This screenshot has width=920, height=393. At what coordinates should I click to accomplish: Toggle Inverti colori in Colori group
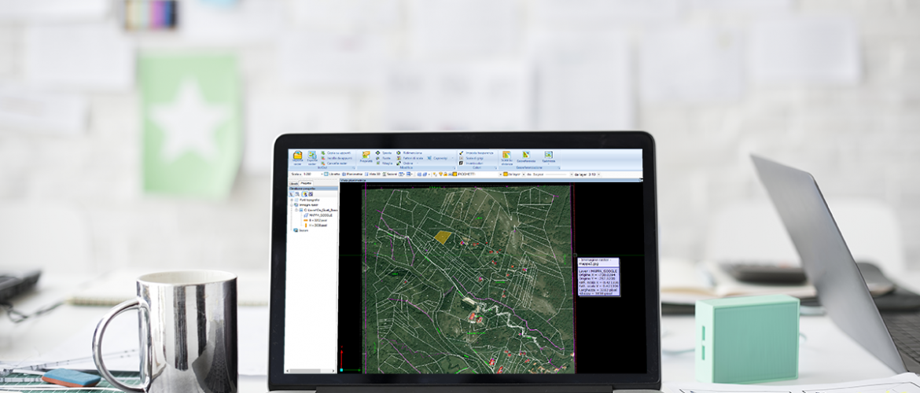click(473, 163)
